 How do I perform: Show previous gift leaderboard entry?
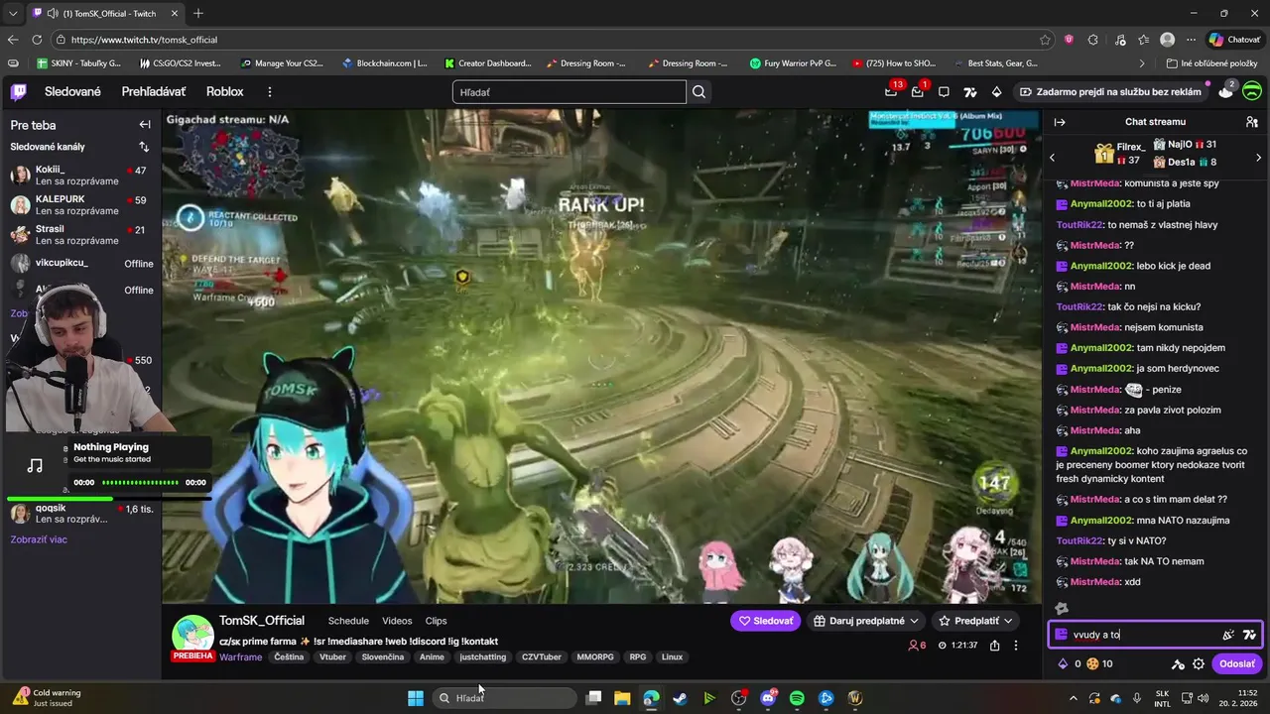point(1053,158)
